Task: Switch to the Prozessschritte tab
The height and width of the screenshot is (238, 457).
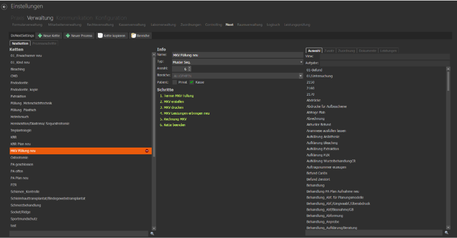Action: (x=44, y=44)
